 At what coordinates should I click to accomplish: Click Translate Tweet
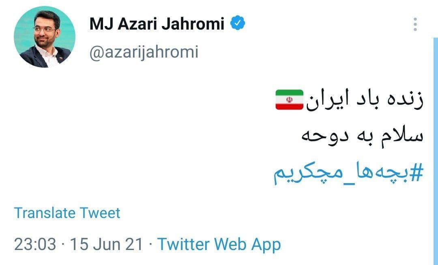[x=67, y=213]
